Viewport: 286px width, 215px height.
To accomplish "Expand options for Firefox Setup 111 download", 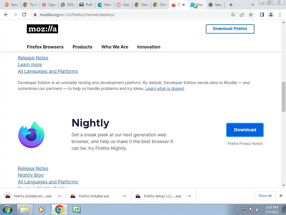I will (x=190, y=196).
